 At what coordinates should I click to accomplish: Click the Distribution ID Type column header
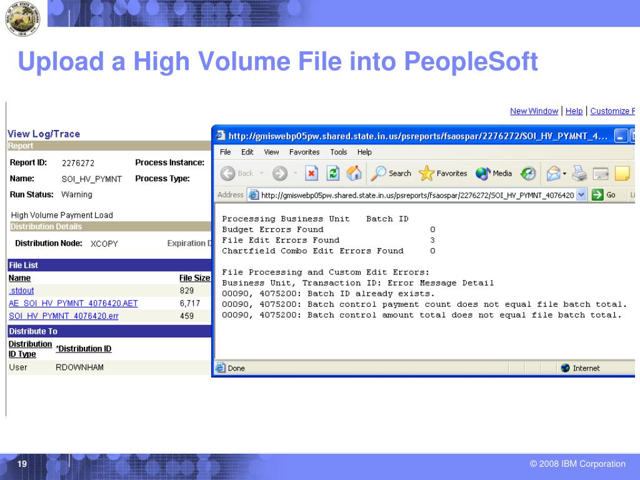click(x=30, y=349)
